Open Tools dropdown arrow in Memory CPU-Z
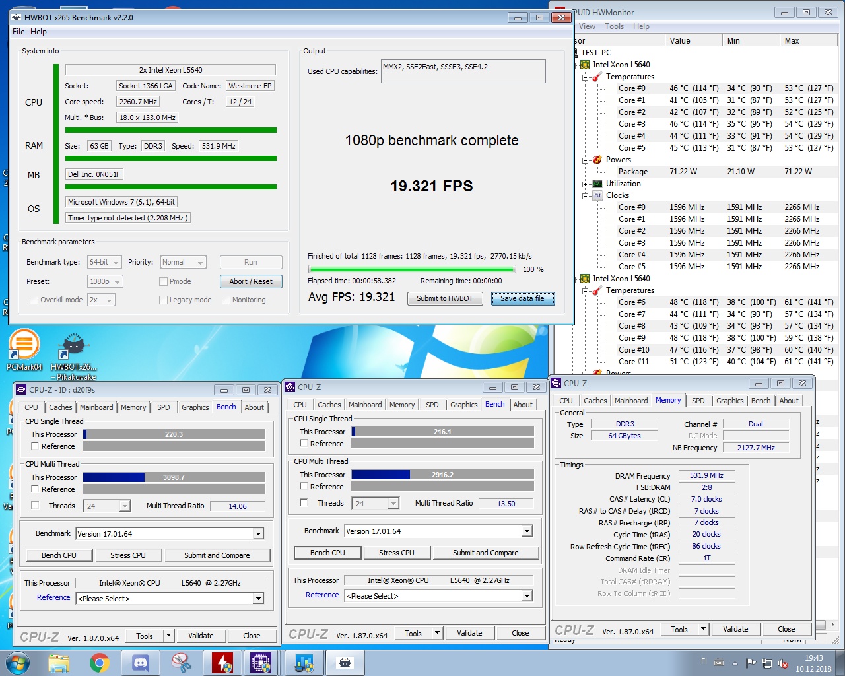The image size is (845, 676). (x=703, y=629)
